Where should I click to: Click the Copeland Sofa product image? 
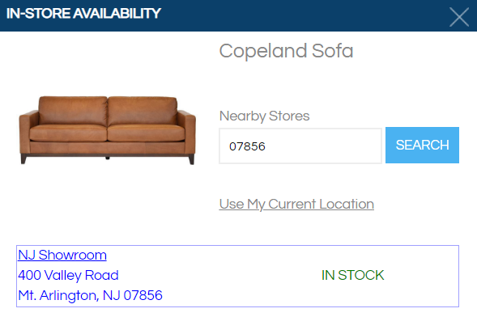(x=108, y=130)
